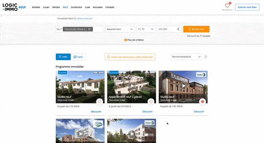264x143 pixels.
Task: Click Estimer mon bien button
Action: click(x=247, y=7)
